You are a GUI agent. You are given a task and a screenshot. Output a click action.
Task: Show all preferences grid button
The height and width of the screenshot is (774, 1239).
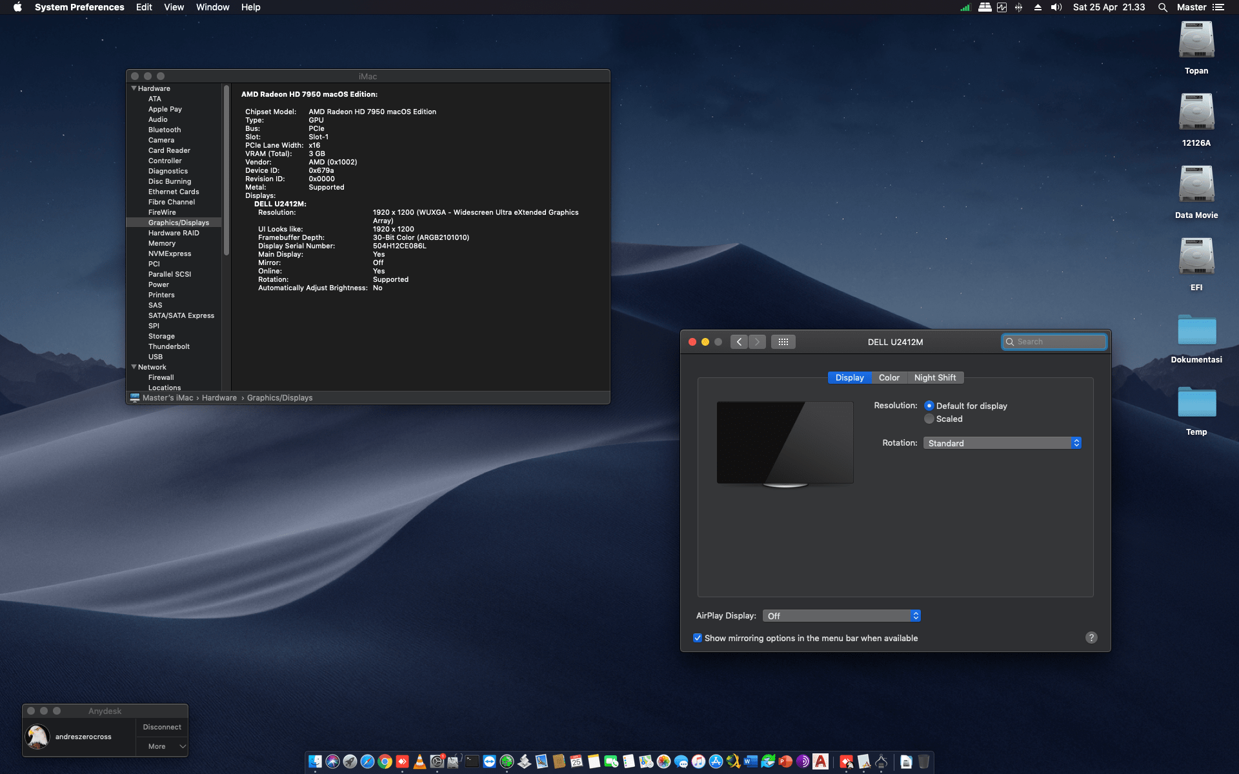point(783,342)
